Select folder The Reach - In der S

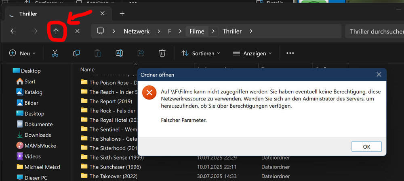coord(109,92)
